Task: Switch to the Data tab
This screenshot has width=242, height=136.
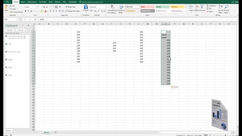Action: (x=51, y=2)
